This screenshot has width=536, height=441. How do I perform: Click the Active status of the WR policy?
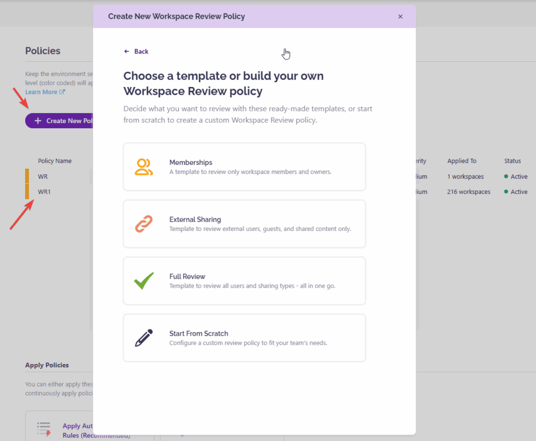(x=518, y=177)
